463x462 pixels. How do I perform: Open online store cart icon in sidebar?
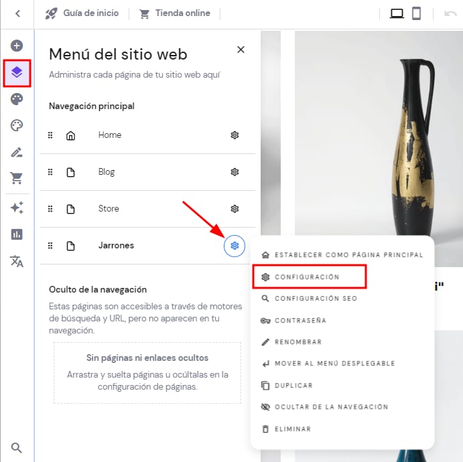tap(17, 178)
